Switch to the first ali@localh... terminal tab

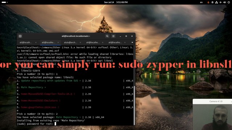tap(26, 43)
